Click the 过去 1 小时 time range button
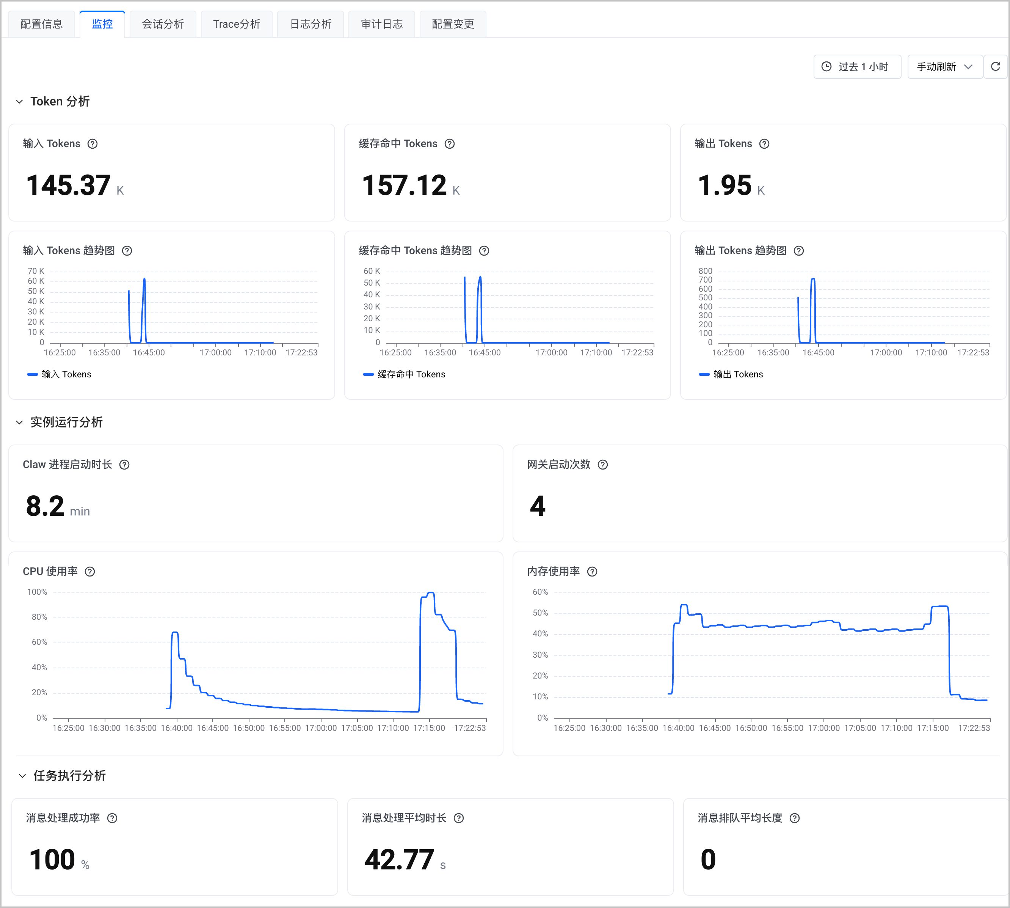 [857, 66]
